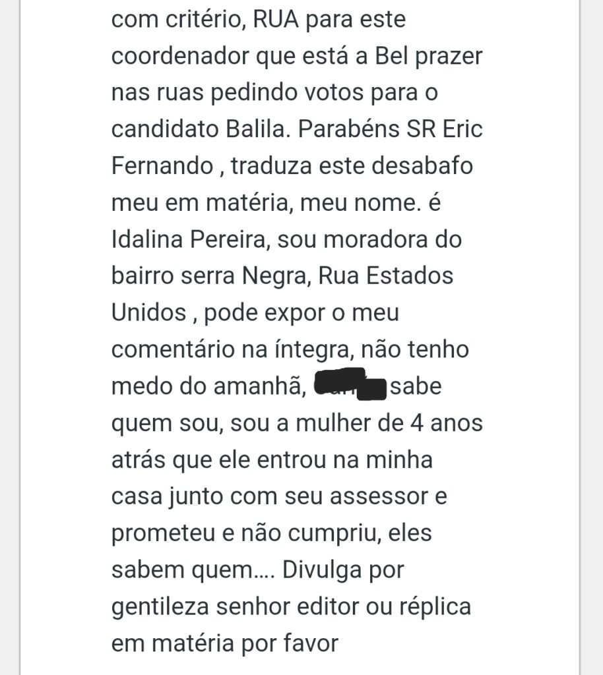Click the street name "Rua Estados"
The image size is (603, 675).
[x=386, y=275]
